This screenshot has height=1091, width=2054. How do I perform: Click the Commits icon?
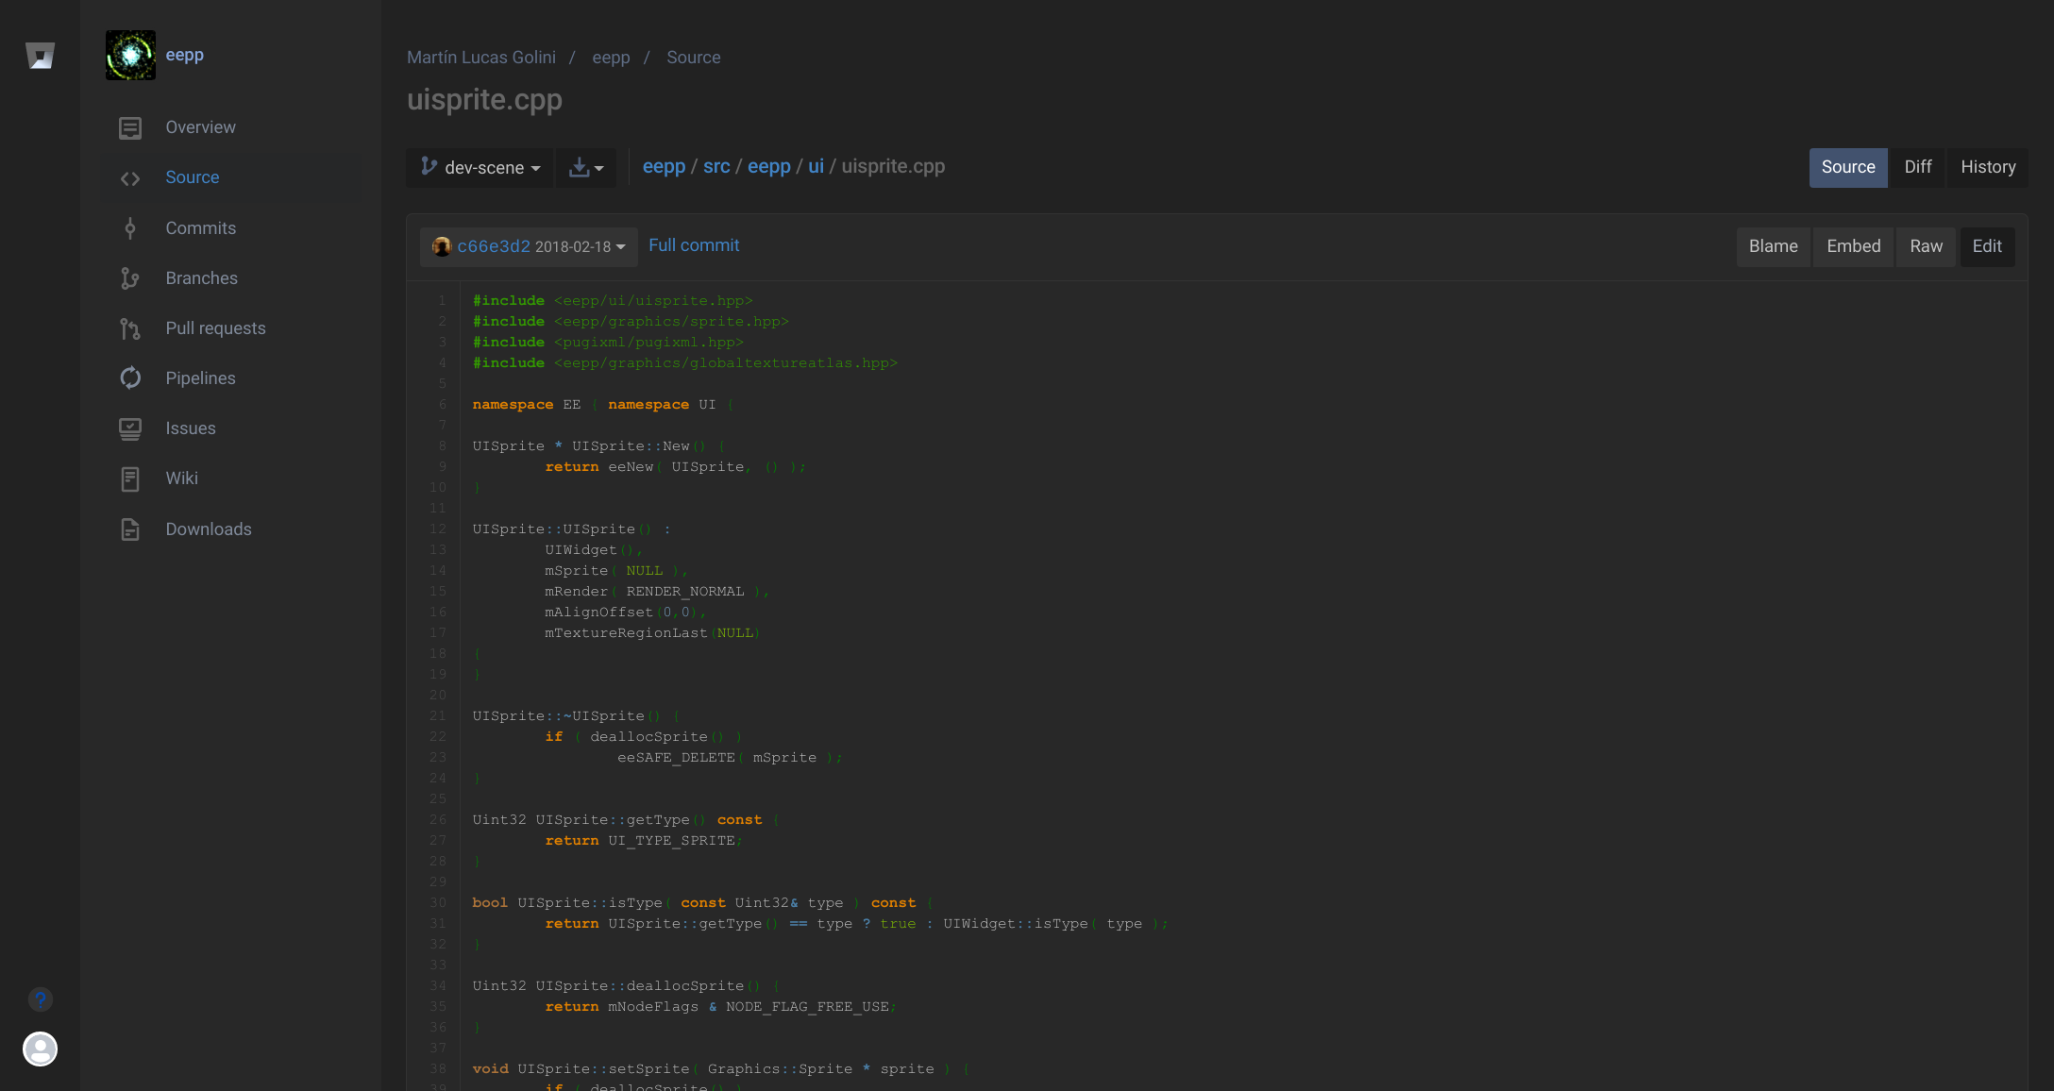[x=129, y=227]
